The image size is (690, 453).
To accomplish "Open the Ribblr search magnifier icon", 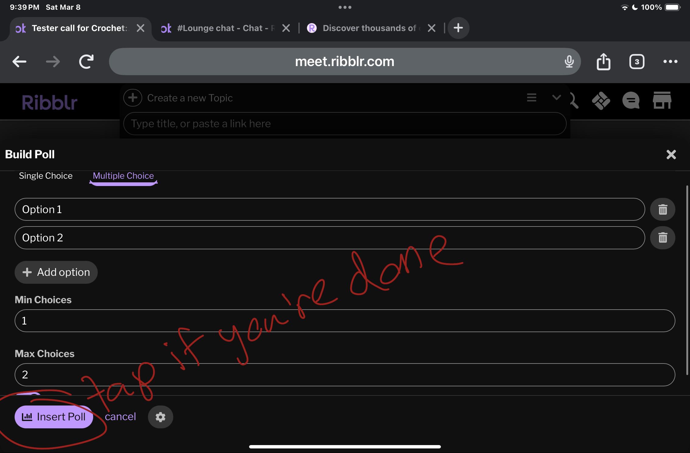I will [x=574, y=101].
